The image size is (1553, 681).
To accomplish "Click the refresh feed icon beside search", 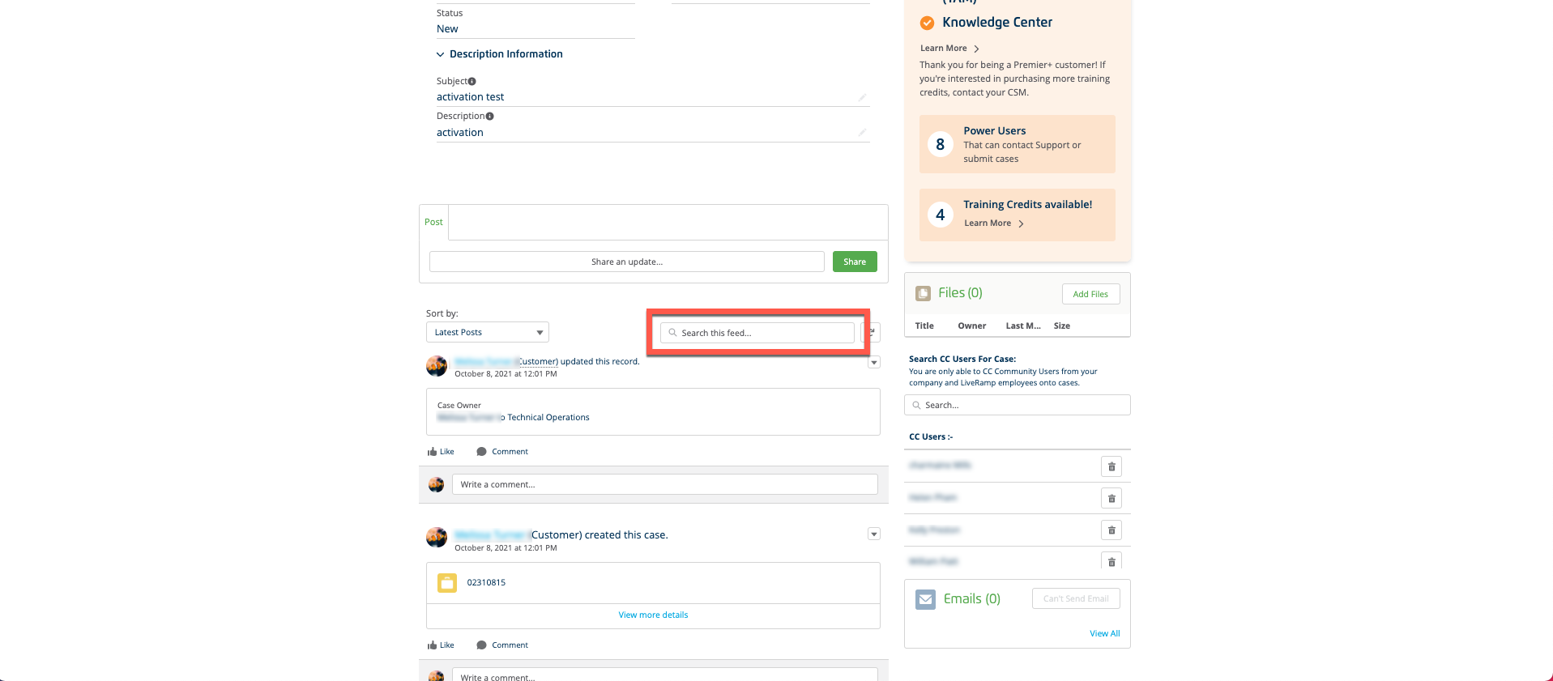I will click(x=872, y=332).
